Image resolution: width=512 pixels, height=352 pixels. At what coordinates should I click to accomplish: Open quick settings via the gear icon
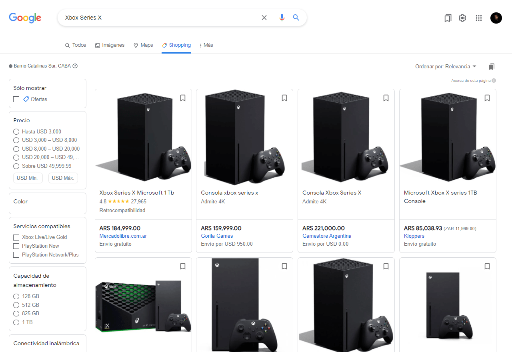[462, 18]
